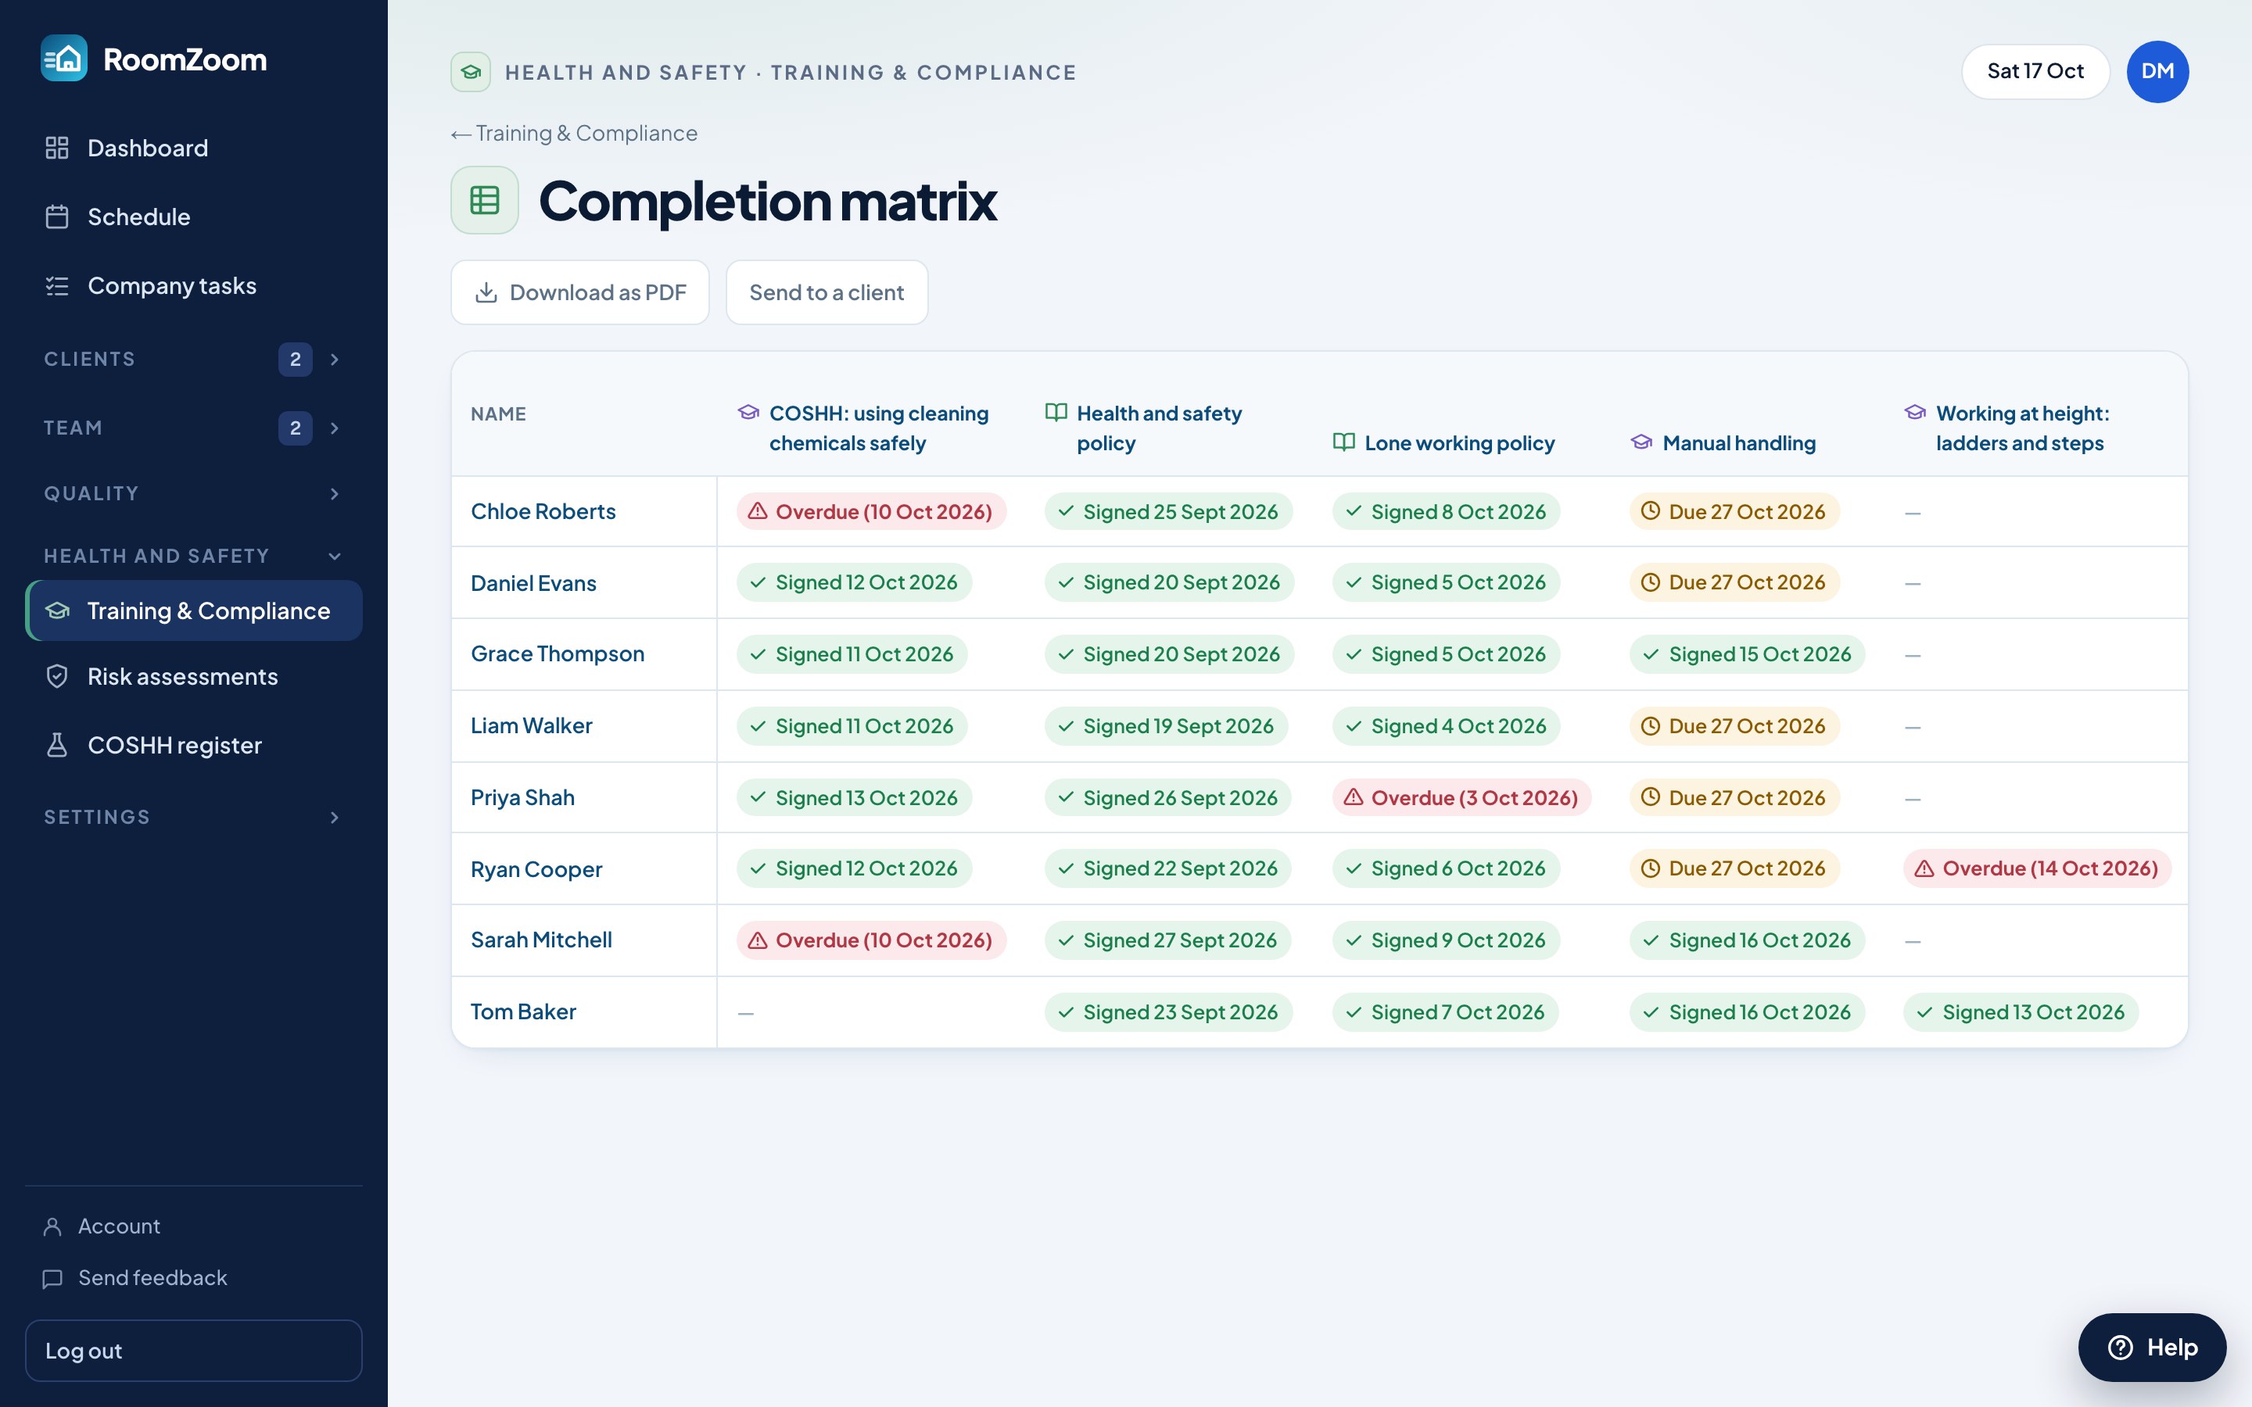Screen dimensions: 2252x1407
Task: Open the Dashboard menu item
Action: tap(194, 148)
